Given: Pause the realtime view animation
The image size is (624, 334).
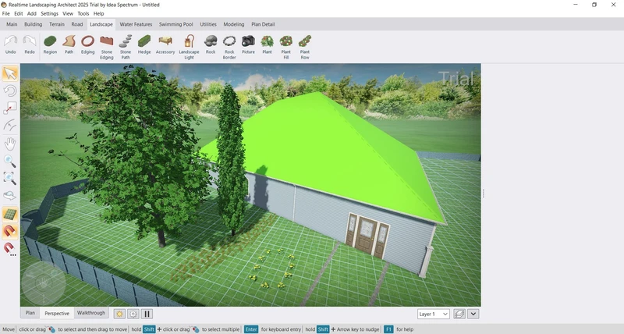Looking at the screenshot, I should [147, 314].
